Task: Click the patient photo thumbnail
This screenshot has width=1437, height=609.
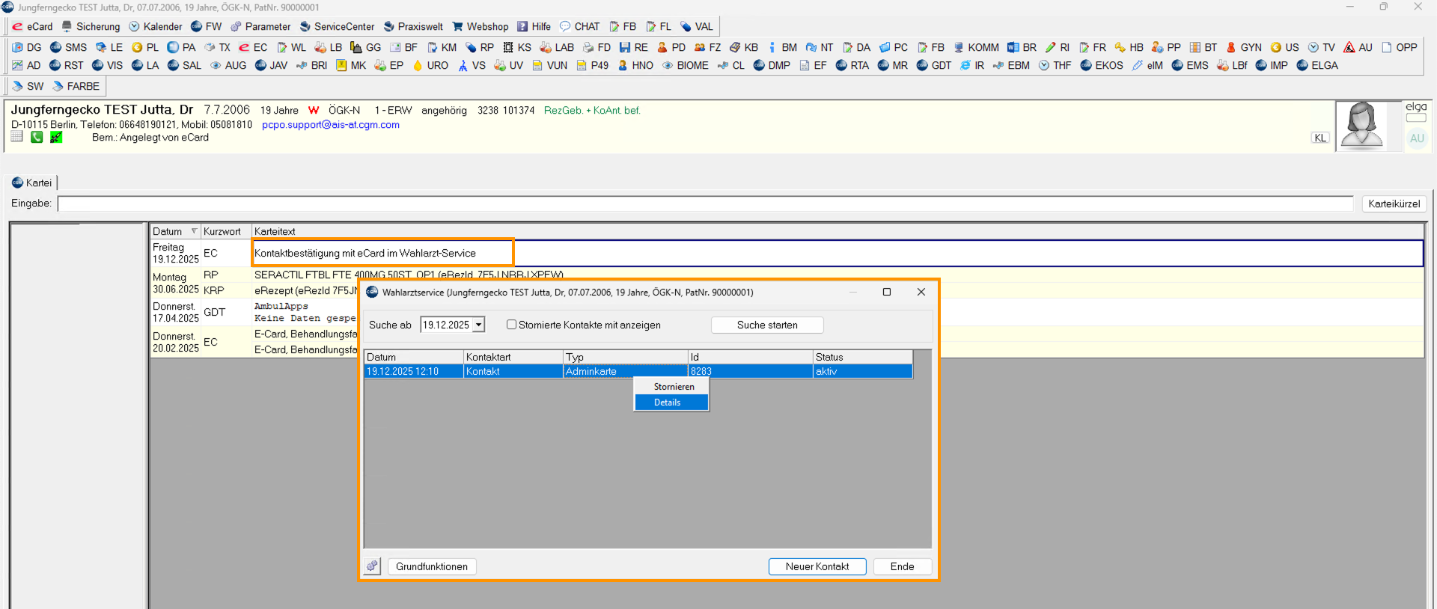Action: (x=1361, y=126)
